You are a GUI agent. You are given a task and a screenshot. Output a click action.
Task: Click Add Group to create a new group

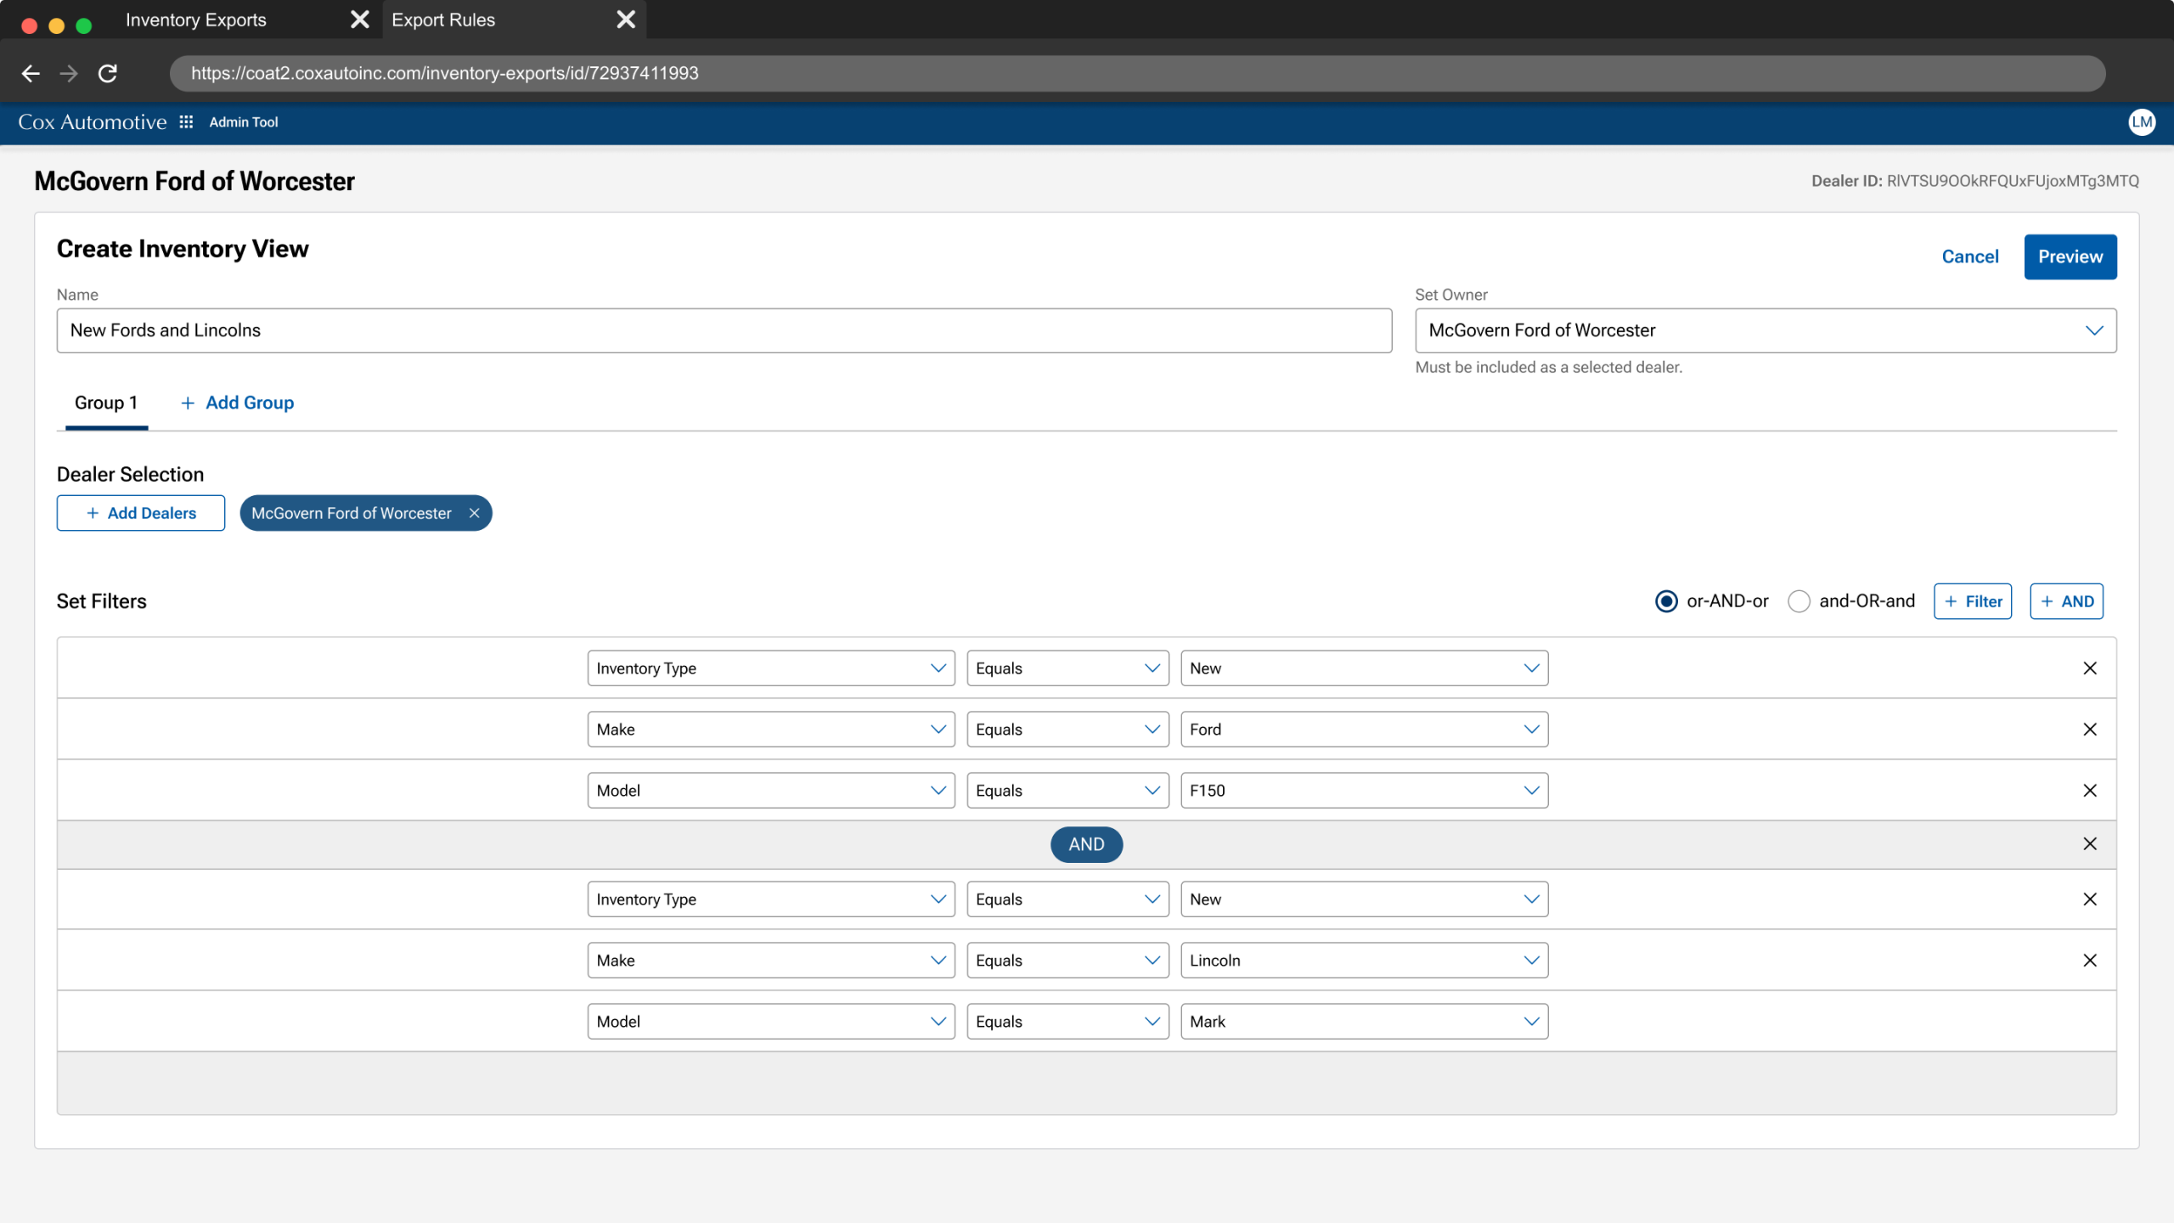(238, 403)
